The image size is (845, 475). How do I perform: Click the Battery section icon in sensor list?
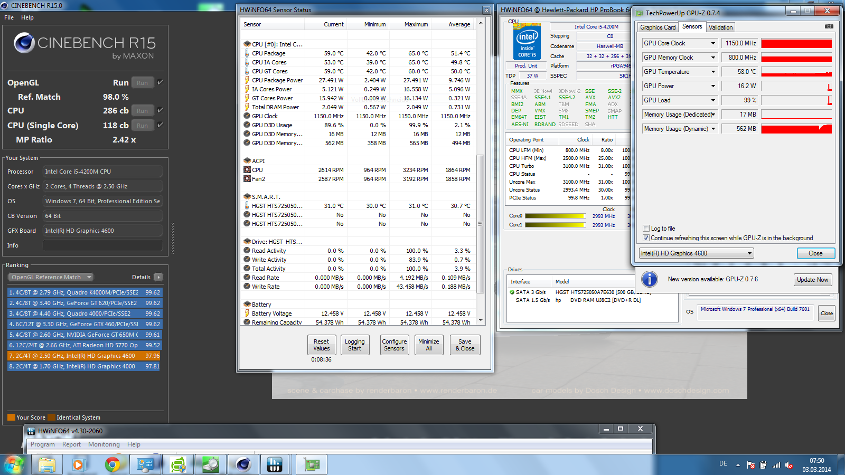(x=247, y=305)
